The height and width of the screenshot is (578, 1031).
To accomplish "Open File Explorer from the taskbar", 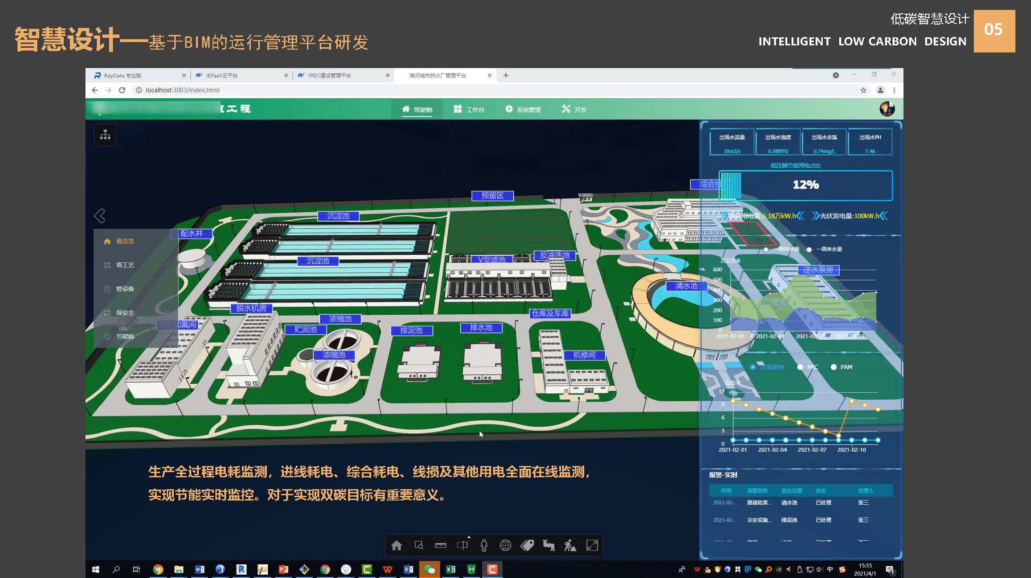I will click(x=179, y=569).
